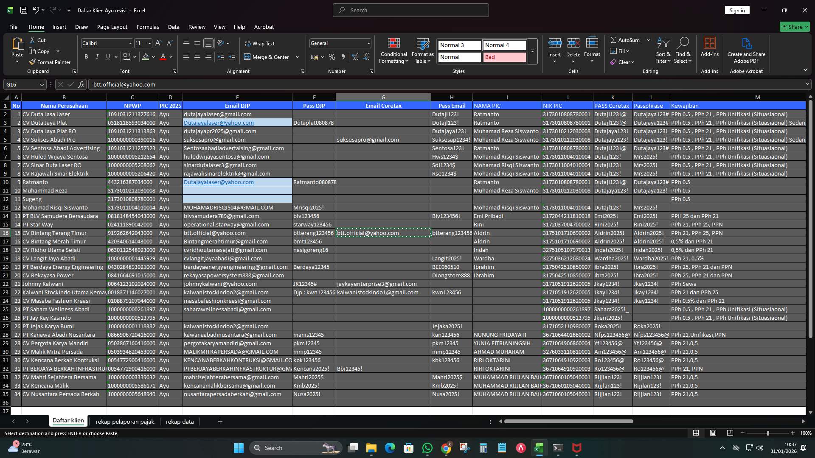This screenshot has width=815, height=458.
Task: Adjust the zoom slider
Action: (768, 433)
